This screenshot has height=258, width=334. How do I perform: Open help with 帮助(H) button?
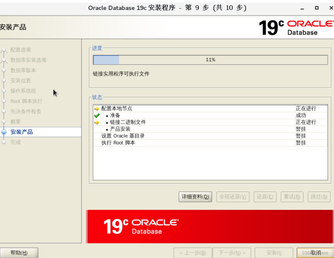(19, 253)
